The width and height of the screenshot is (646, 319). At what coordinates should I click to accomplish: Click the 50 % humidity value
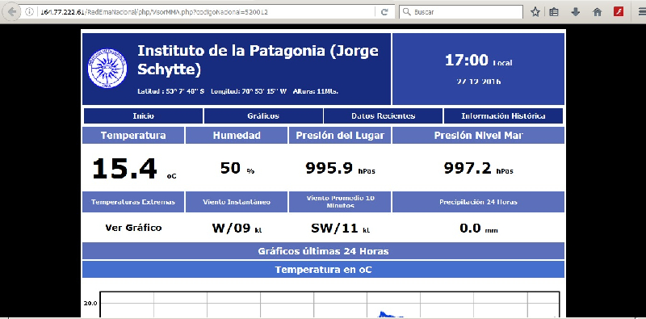pyautogui.click(x=237, y=168)
